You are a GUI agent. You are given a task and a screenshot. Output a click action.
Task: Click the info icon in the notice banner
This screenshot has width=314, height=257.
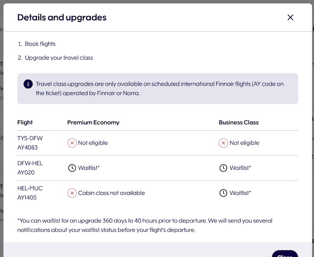[28, 84]
